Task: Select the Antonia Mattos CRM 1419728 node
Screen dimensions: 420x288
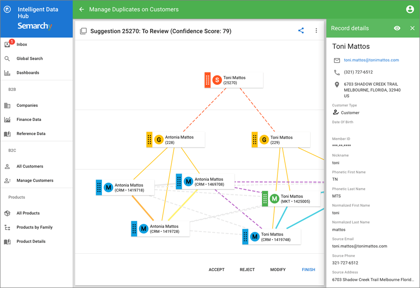Action: tap(160, 229)
